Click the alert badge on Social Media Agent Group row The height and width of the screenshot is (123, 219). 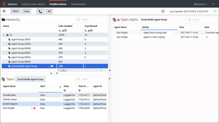(x=52, y=66)
